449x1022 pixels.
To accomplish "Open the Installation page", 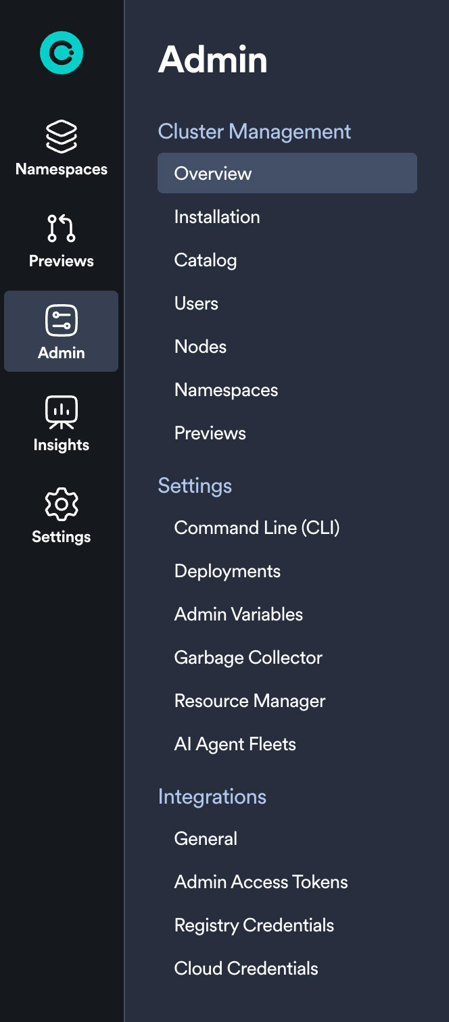I will pyautogui.click(x=217, y=216).
